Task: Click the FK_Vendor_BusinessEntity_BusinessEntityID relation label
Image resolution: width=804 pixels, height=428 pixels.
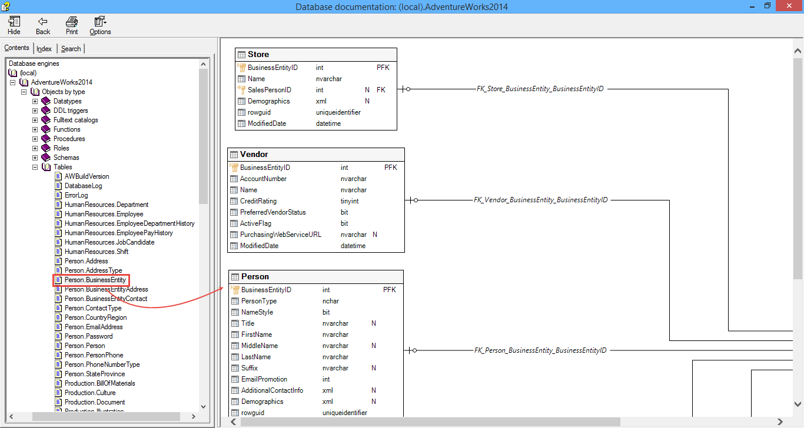Action: pyautogui.click(x=540, y=200)
